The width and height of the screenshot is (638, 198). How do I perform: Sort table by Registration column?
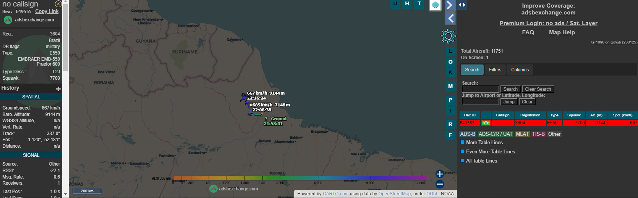530,115
